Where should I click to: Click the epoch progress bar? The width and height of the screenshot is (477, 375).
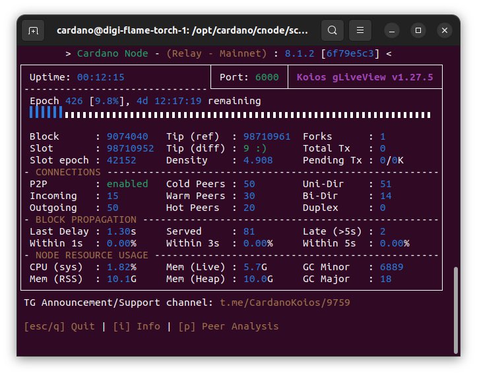(230, 113)
